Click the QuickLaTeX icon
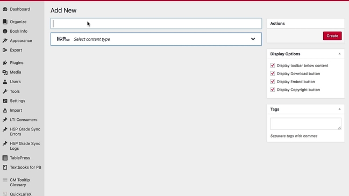This screenshot has width=349, height=196. (5, 194)
